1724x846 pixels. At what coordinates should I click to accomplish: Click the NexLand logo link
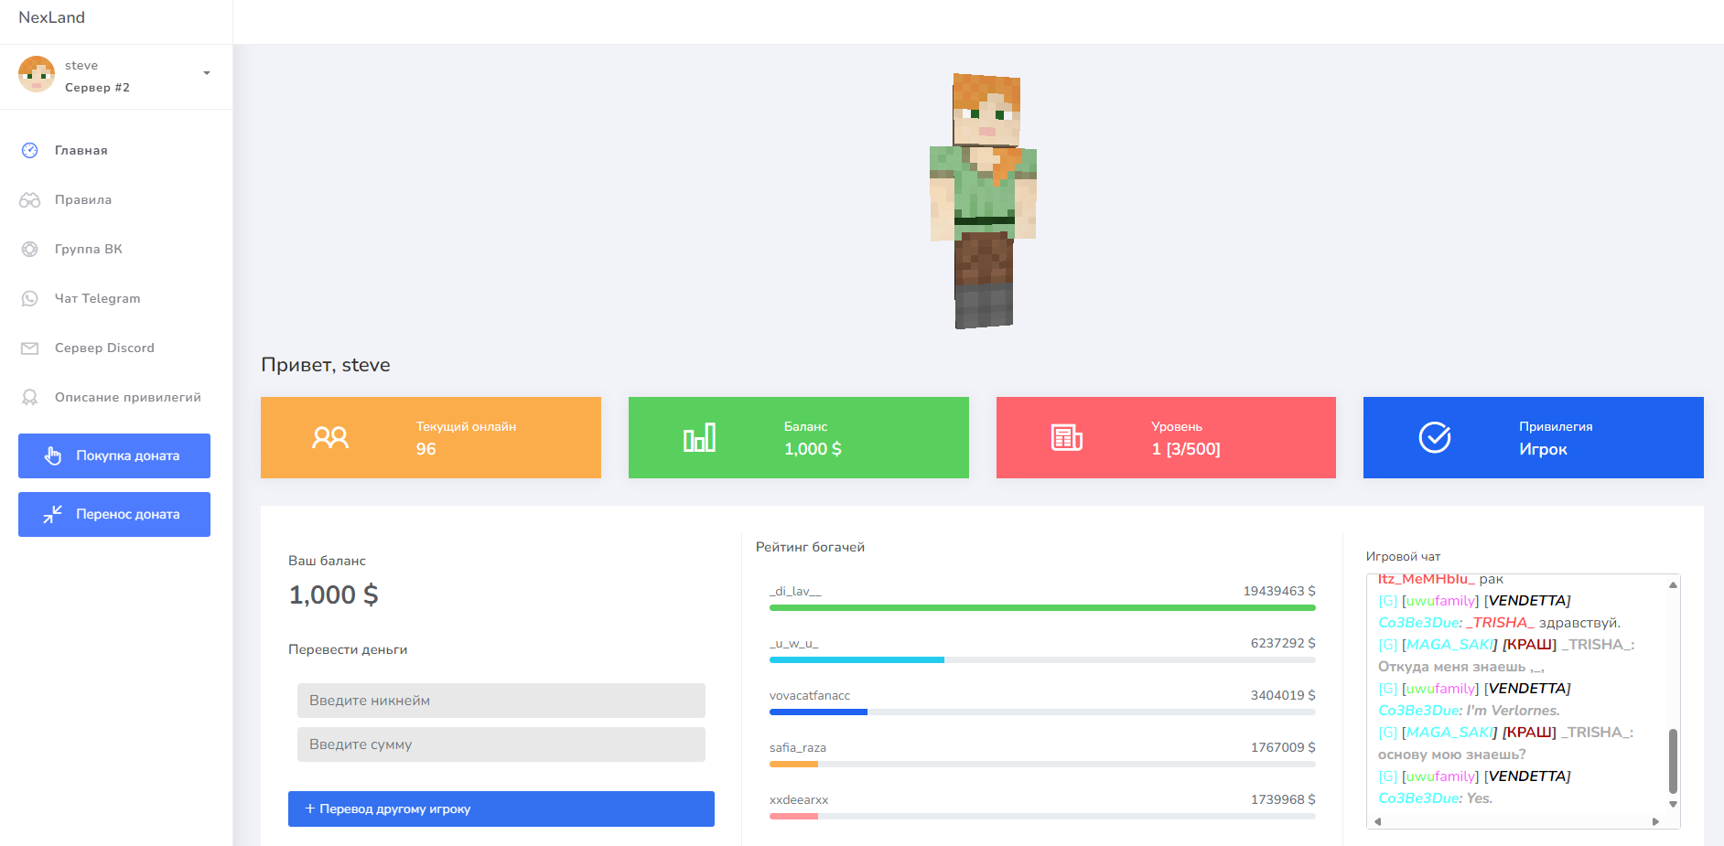tap(51, 17)
